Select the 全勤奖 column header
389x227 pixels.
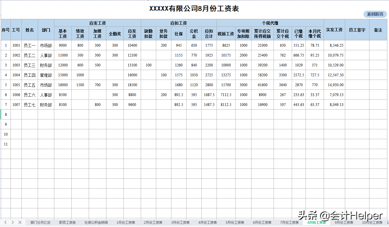115,34
